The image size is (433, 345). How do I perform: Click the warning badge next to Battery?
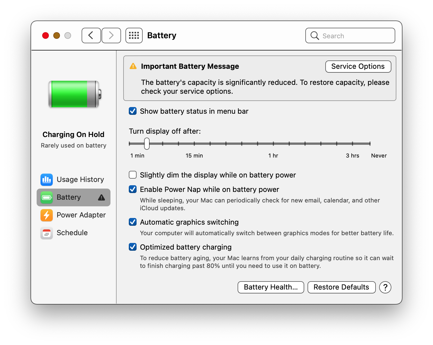tap(101, 197)
